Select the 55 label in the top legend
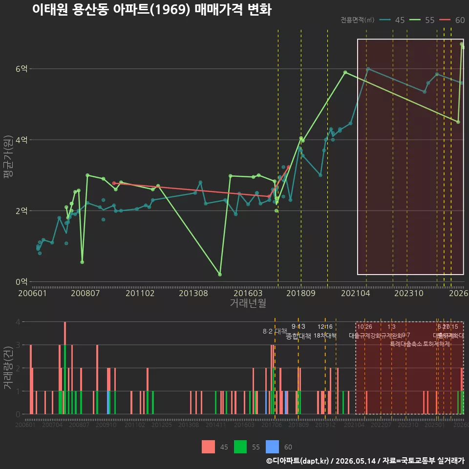 pos(430,20)
